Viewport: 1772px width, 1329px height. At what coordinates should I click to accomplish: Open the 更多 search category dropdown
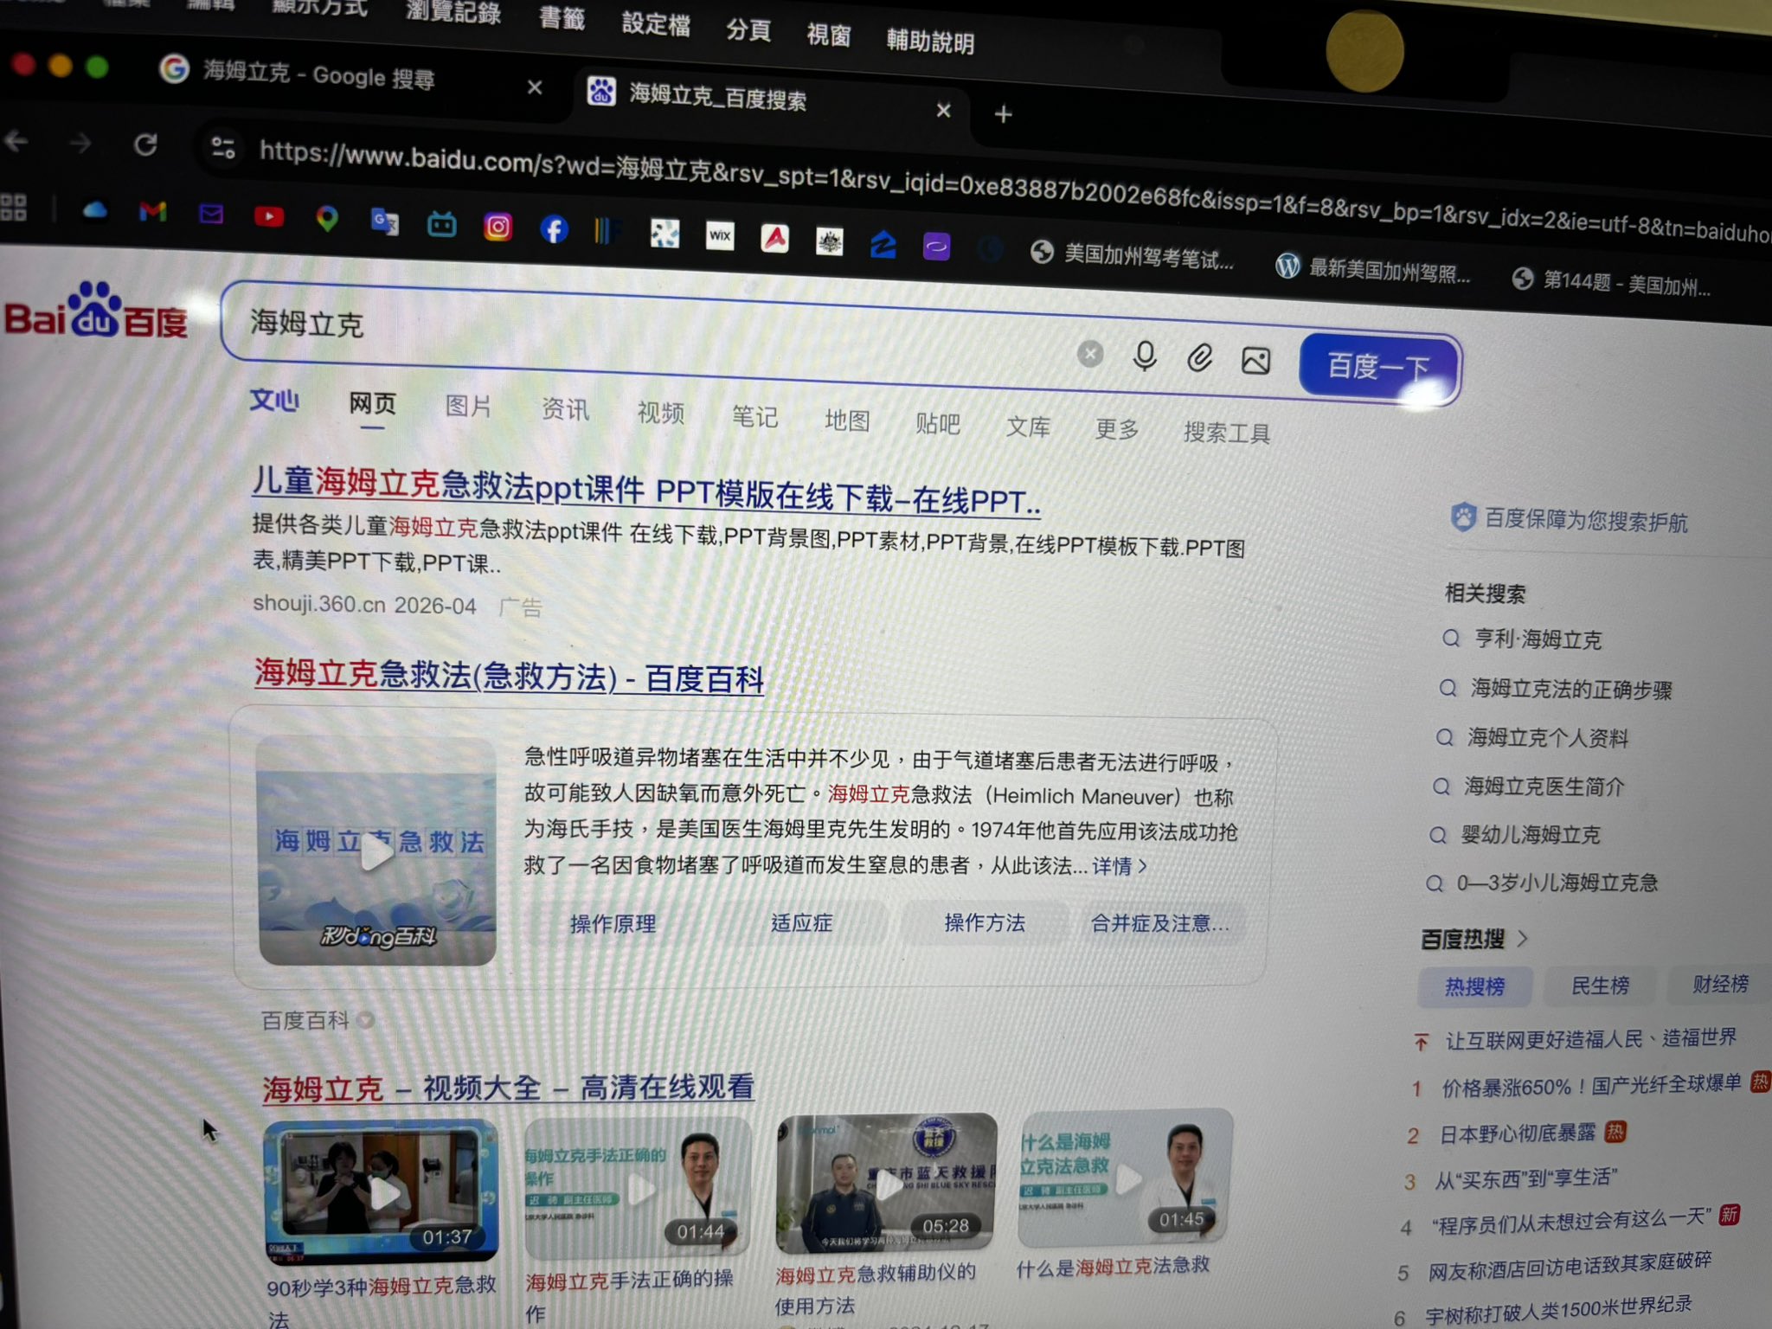tap(1116, 428)
